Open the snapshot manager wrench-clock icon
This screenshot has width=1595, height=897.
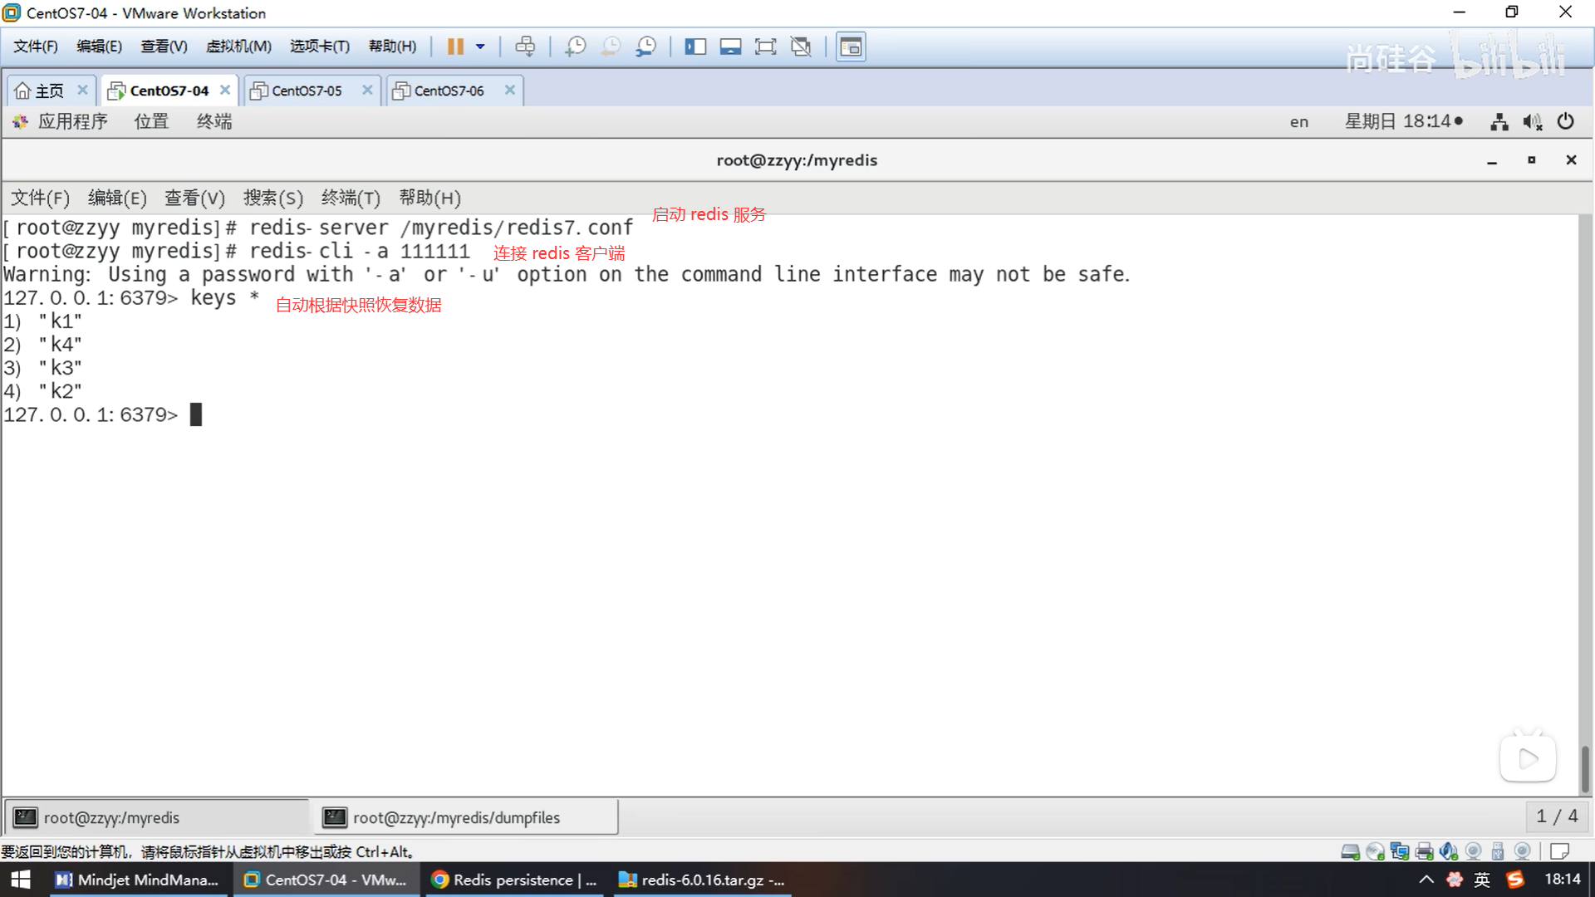645,47
